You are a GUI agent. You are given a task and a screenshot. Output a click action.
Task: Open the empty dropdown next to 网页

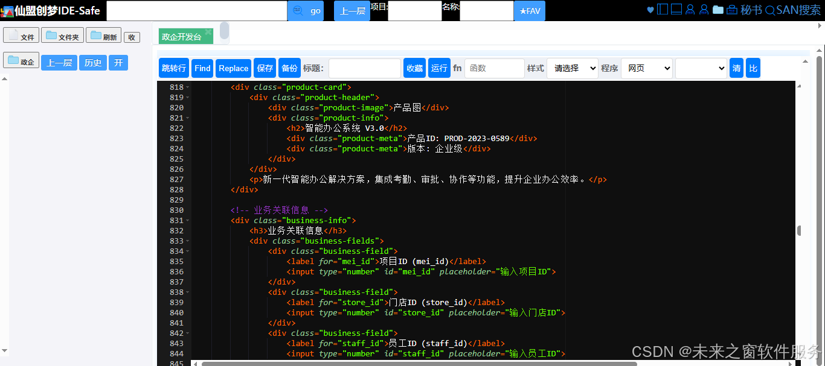[701, 68]
